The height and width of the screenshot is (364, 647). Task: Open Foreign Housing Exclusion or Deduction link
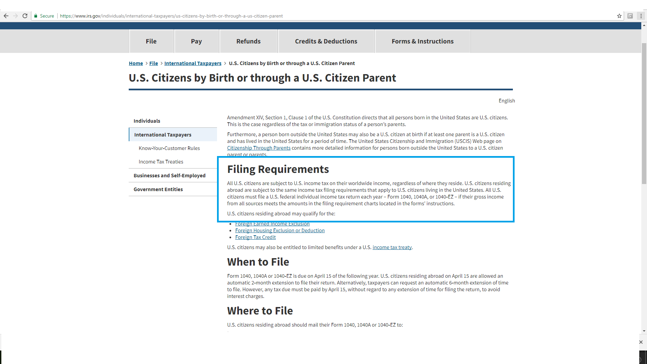click(x=280, y=231)
